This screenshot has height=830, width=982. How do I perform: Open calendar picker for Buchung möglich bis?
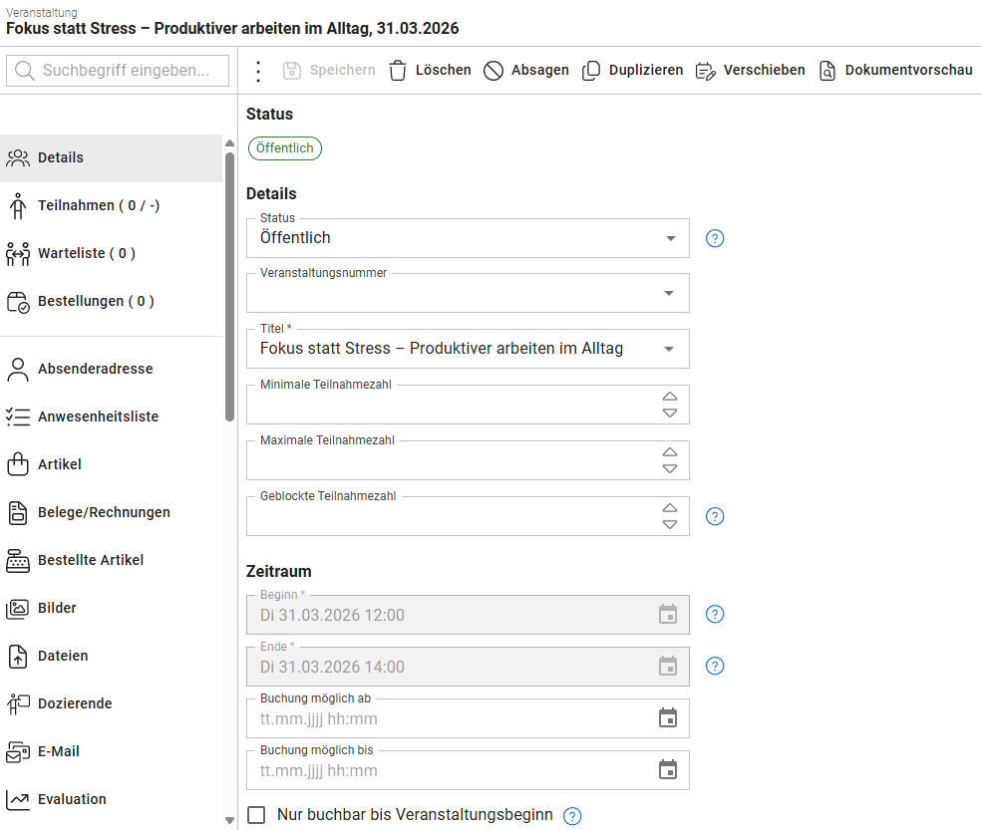click(x=668, y=770)
